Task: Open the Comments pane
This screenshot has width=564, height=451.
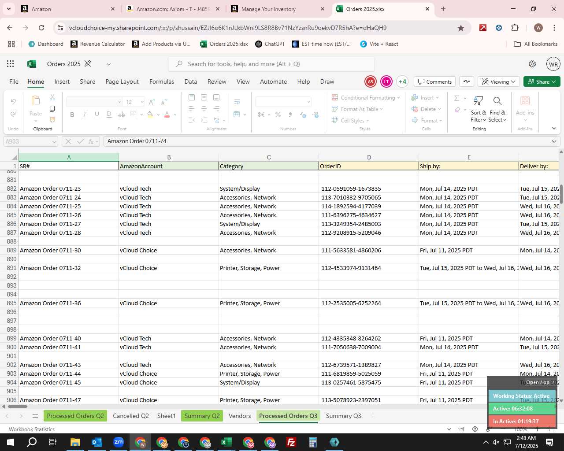Action: point(435,81)
